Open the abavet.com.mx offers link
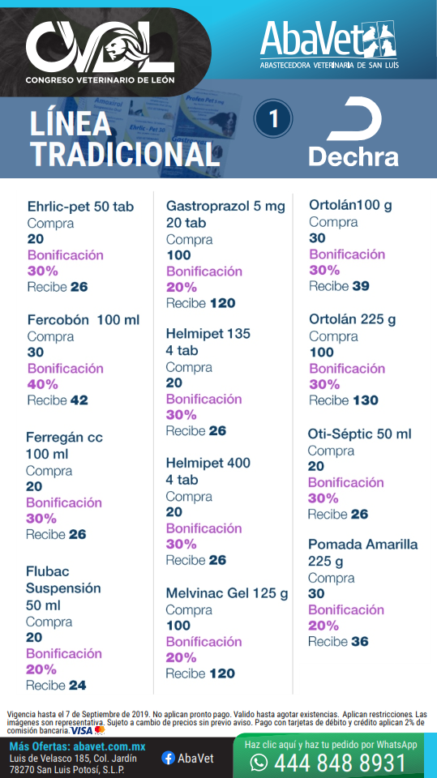 pos(77,746)
